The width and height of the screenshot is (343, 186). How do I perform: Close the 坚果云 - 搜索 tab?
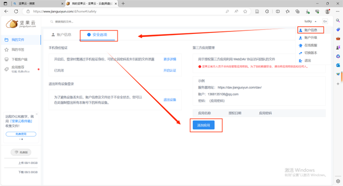[x=62, y=4]
